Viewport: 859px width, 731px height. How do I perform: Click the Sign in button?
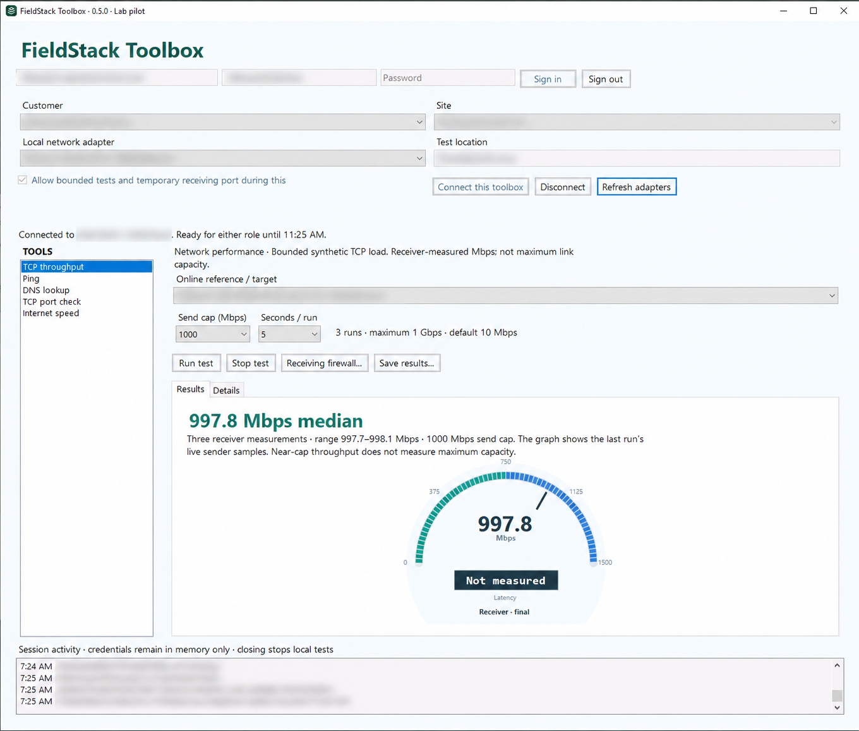(548, 79)
